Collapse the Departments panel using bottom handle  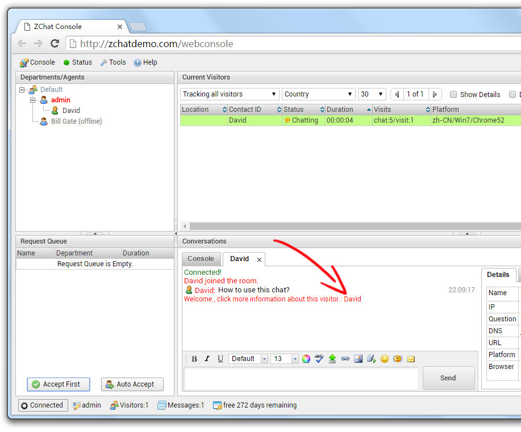click(95, 233)
